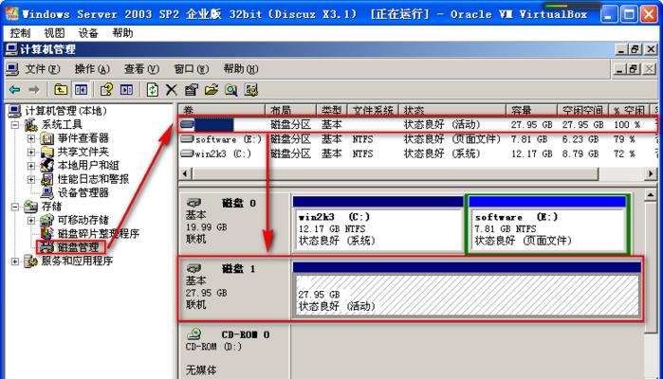This screenshot has width=663, height=379.
Task: Open the 窗口(W) menu
Action: (x=191, y=69)
